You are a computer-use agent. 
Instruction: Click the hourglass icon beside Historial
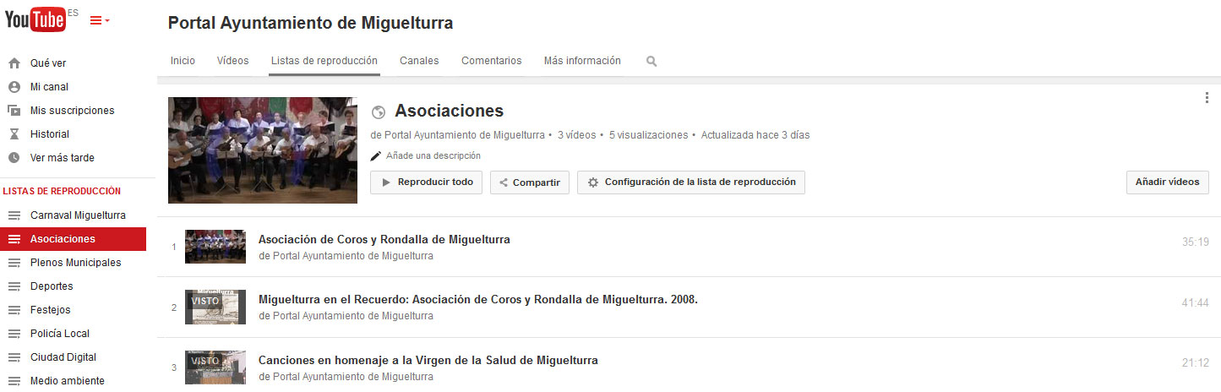coord(14,134)
